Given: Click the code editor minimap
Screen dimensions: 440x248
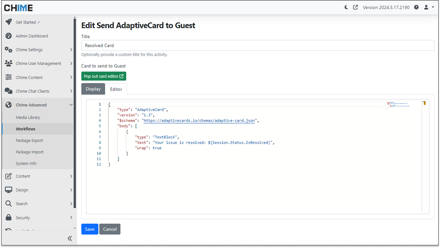Looking at the screenshot, I should coord(398,105).
